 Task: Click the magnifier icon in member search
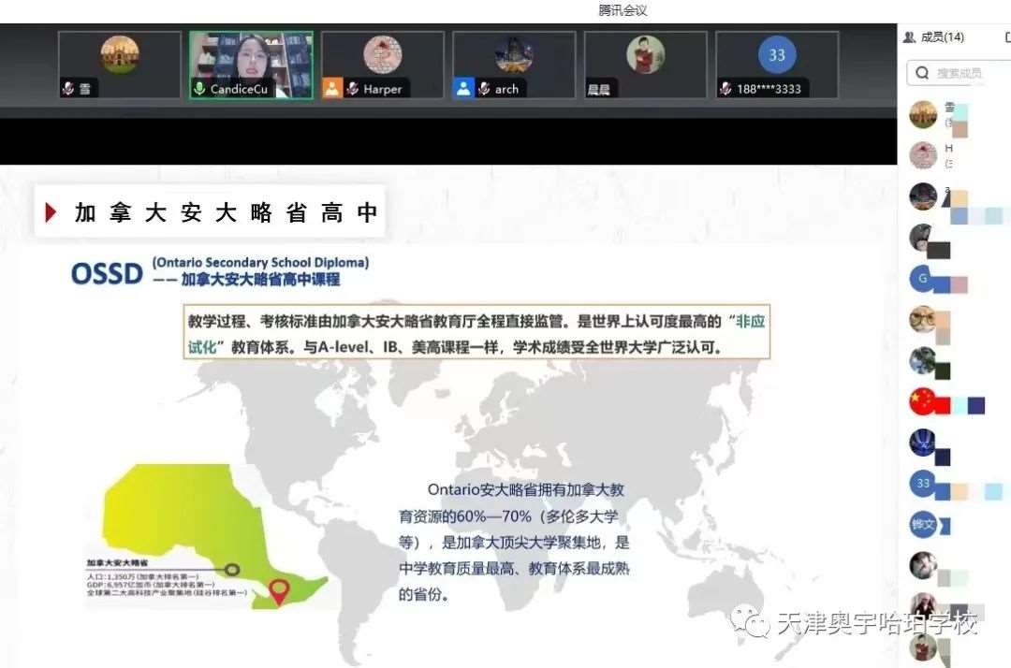(x=923, y=72)
